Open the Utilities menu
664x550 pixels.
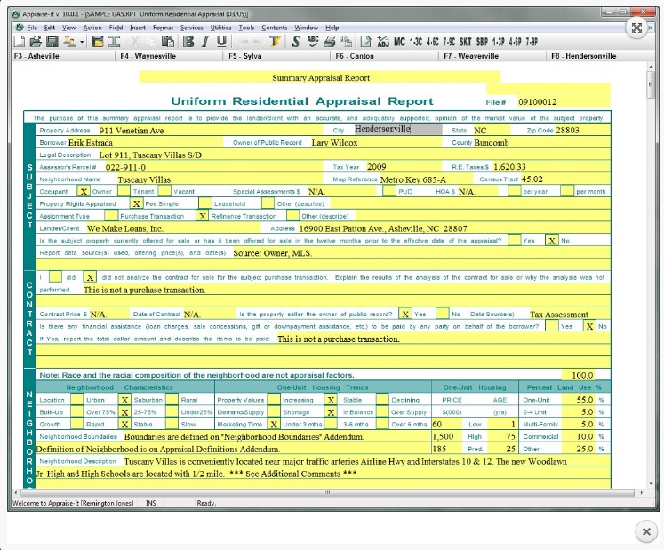point(220,28)
